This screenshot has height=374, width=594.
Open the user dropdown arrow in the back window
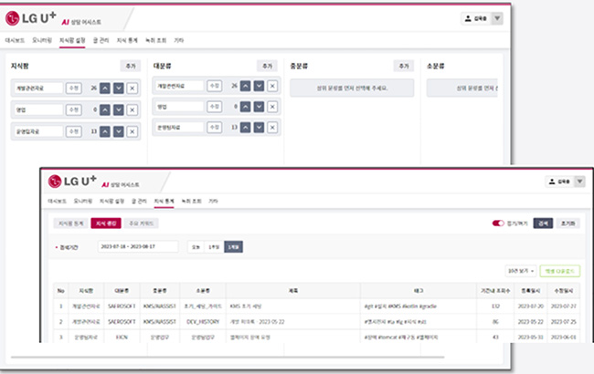522,18
